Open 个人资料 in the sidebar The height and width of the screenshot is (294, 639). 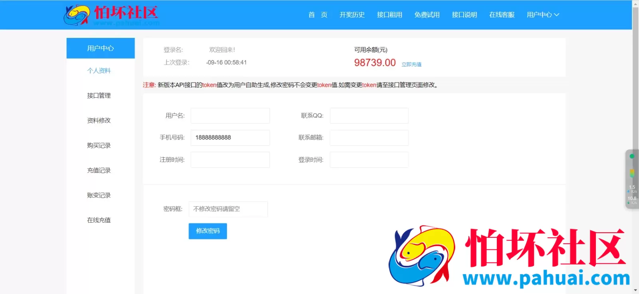coord(99,71)
